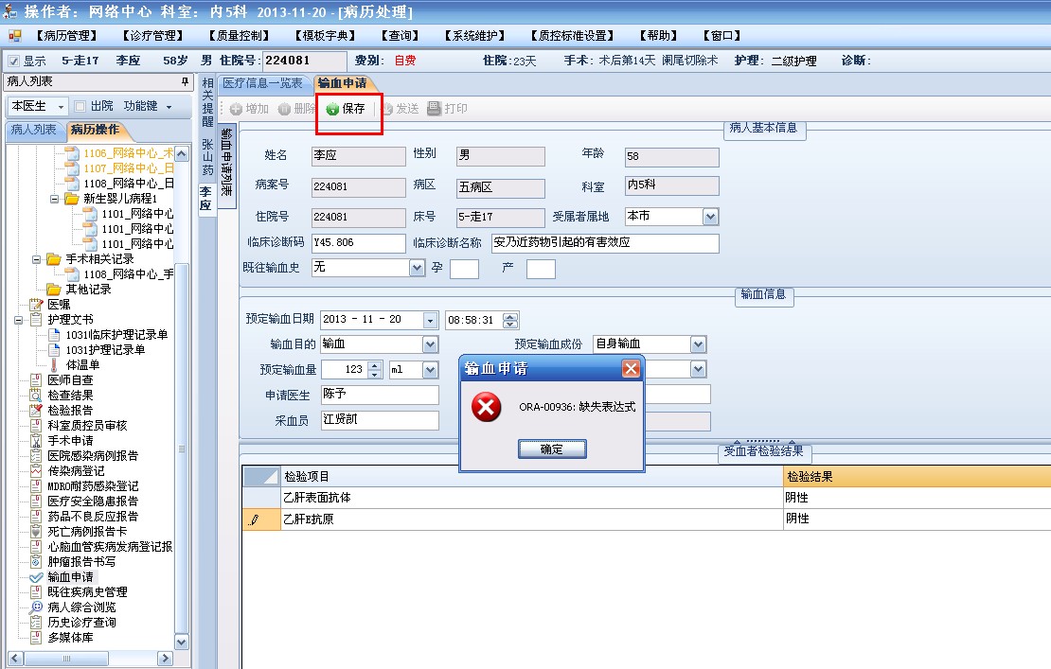The width and height of the screenshot is (1051, 669).
Task: Click the 检验结果 column header
Action: [x=917, y=477]
